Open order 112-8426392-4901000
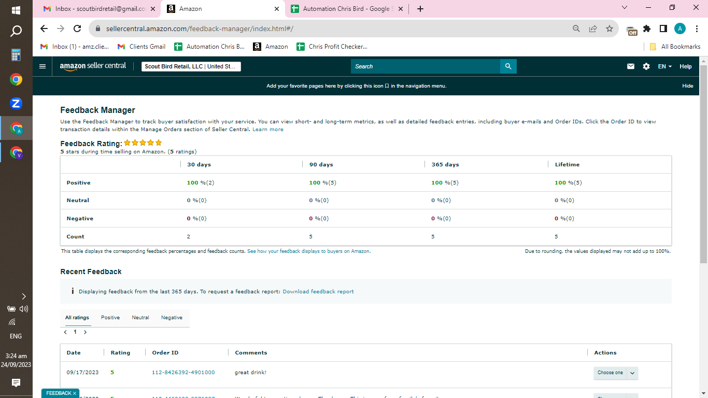Screen dimensions: 708x398 tap(183, 373)
